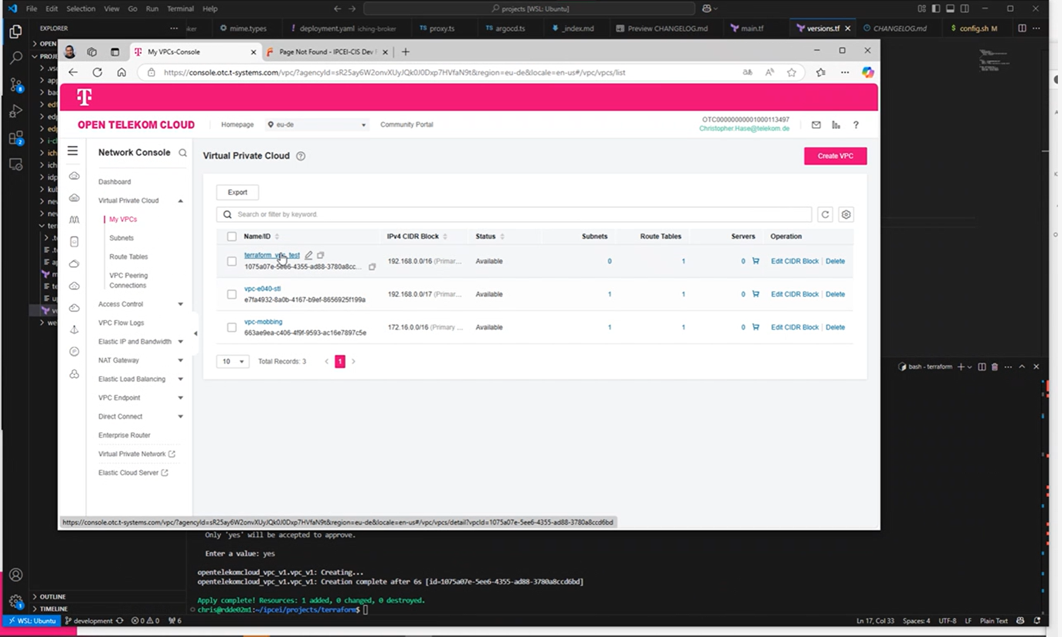The height and width of the screenshot is (637, 1062).
Task: Open terraform_vpc_test VPC link
Action: click(272, 255)
